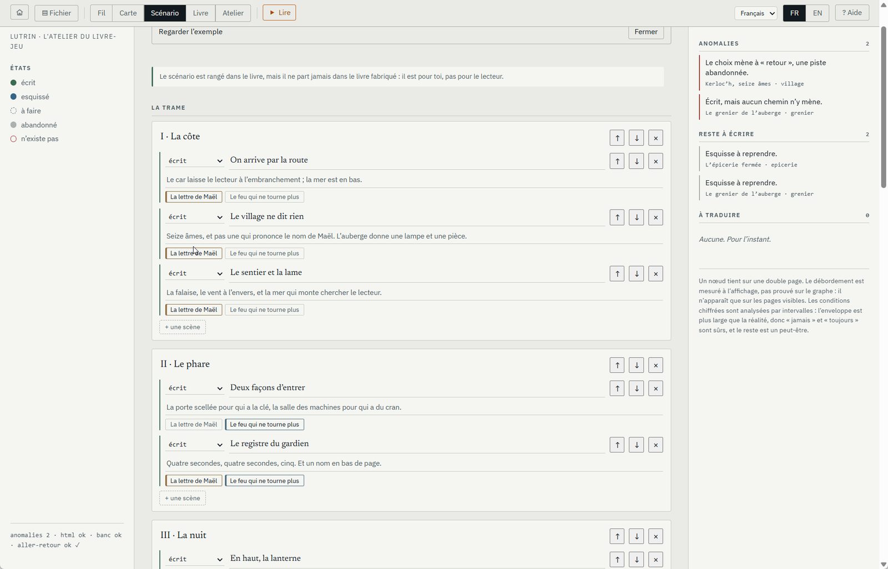Move scene "Le sentier et la lame" down
This screenshot has height=569, width=888.
coord(637,274)
